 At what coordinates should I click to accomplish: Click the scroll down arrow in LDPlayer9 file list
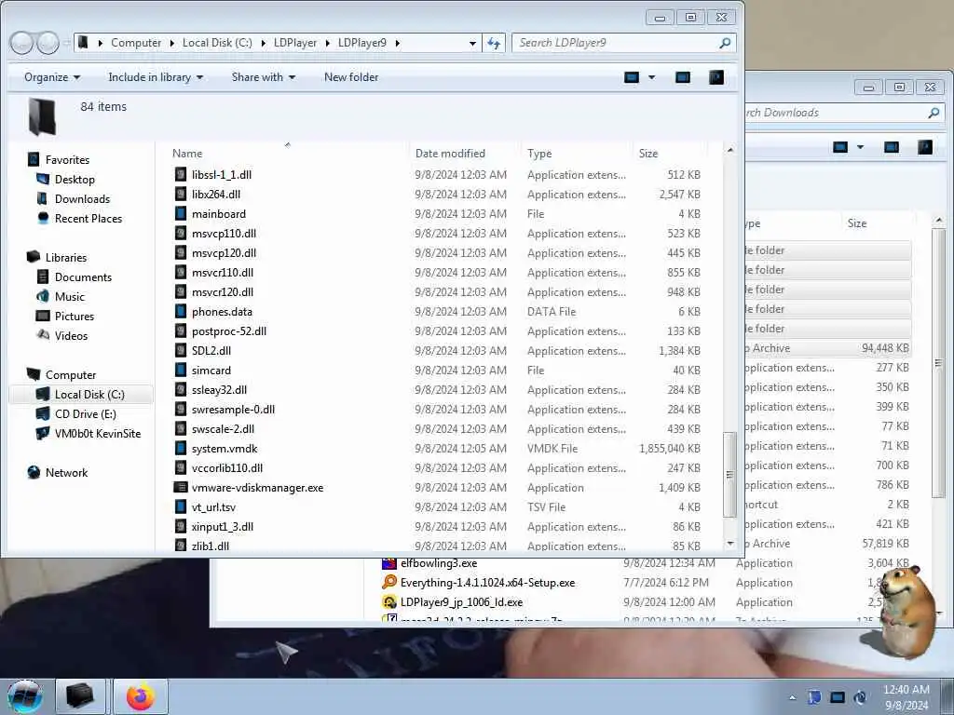coord(730,544)
